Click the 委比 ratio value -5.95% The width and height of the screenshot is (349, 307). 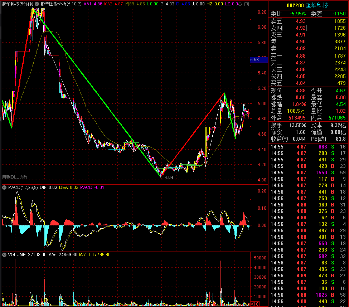coord(298,14)
